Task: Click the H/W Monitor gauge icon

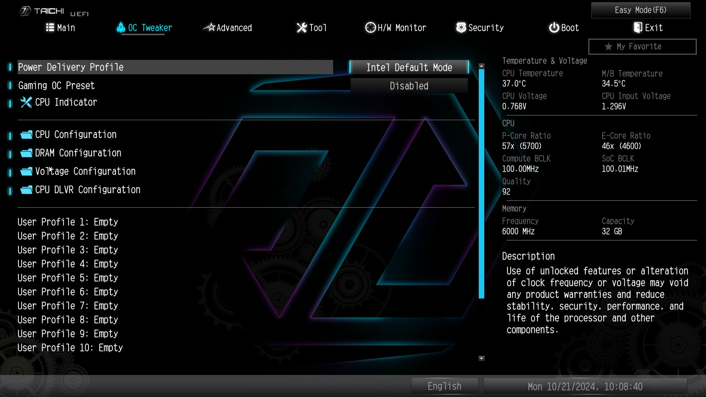Action: (x=370, y=28)
